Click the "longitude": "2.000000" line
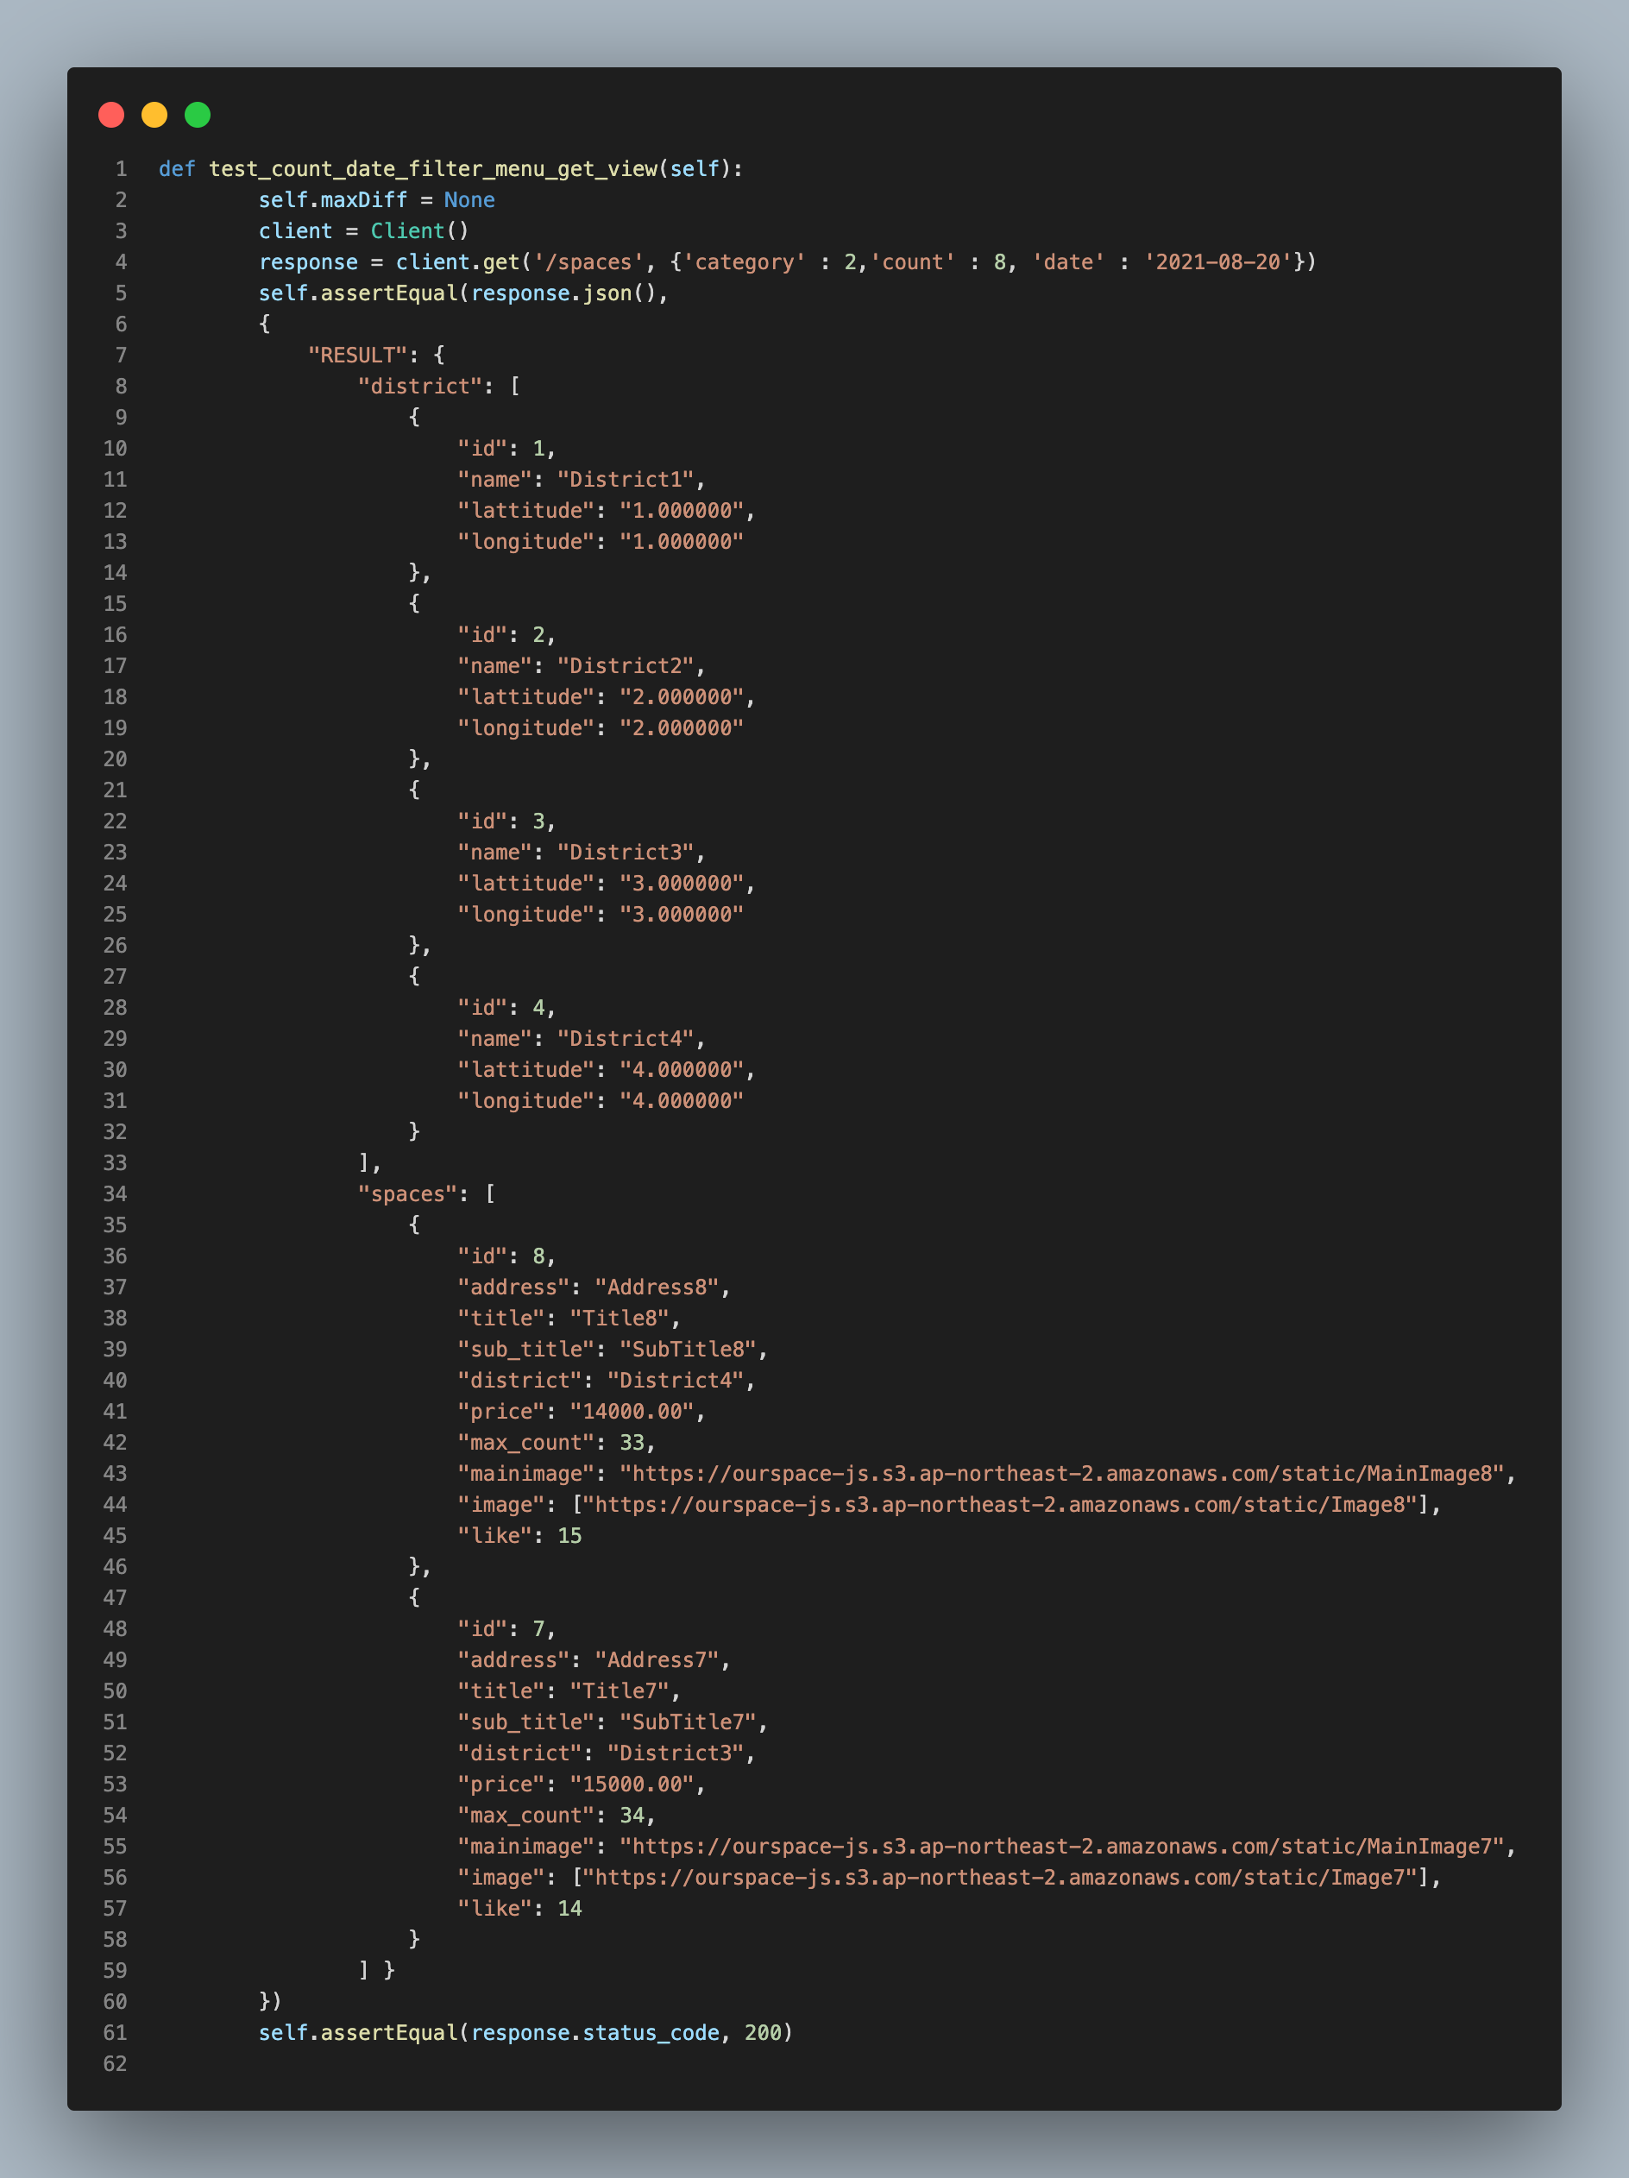Screen dimensions: 1629x2178 point(601,728)
